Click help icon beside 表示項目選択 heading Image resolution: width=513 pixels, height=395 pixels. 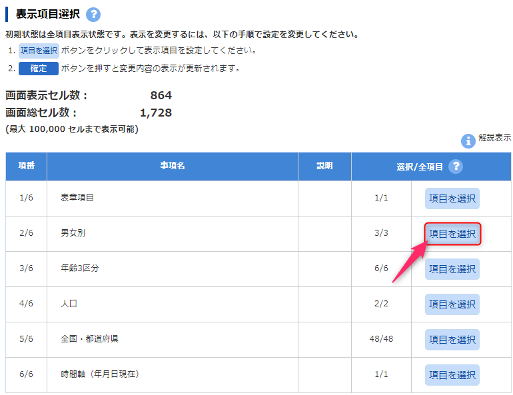tap(93, 15)
